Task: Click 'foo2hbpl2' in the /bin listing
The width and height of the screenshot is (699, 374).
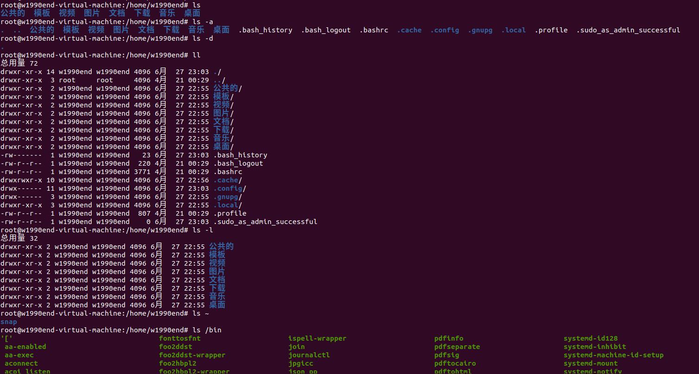Action: (x=178, y=363)
